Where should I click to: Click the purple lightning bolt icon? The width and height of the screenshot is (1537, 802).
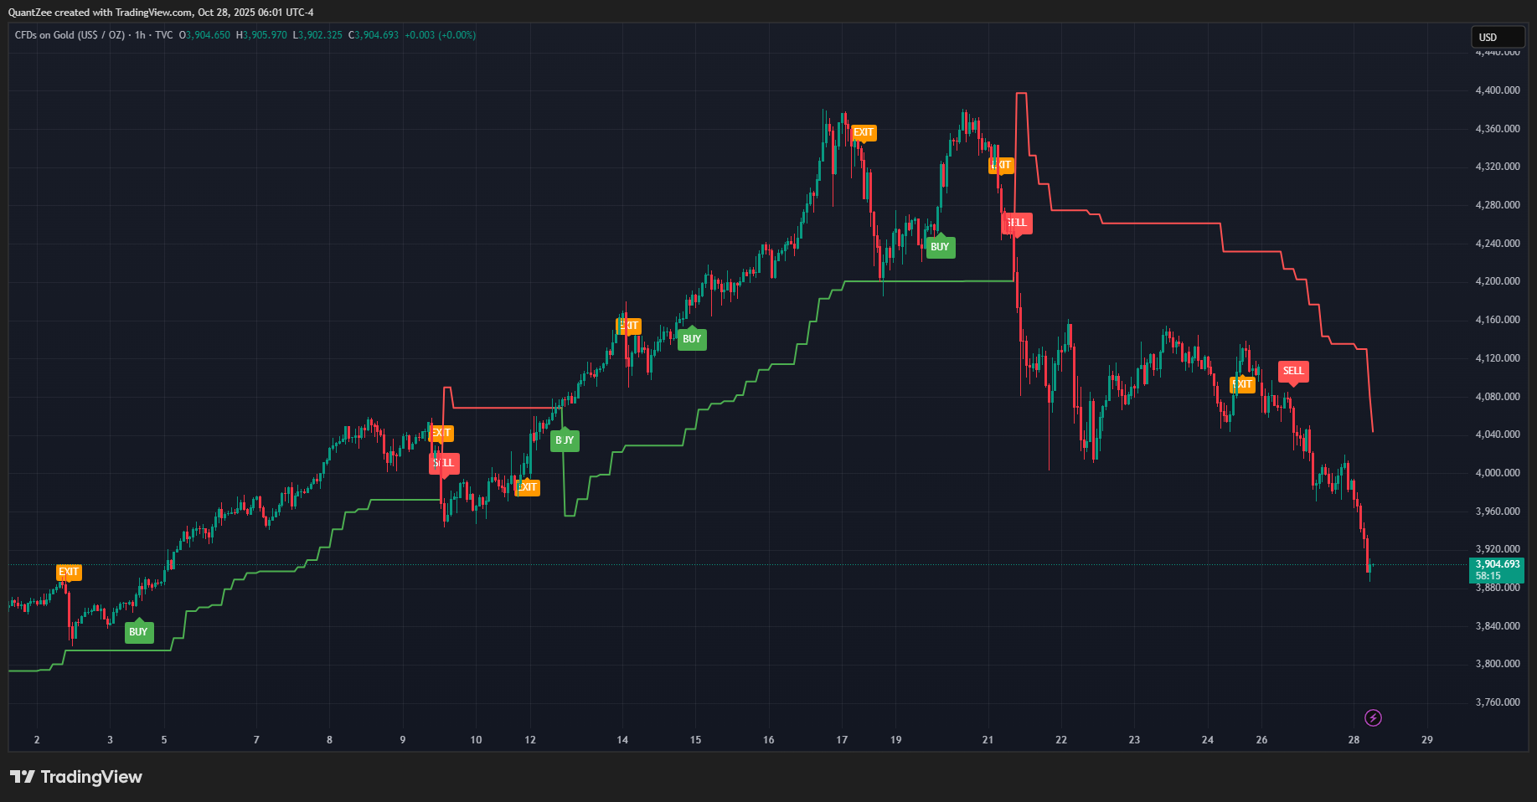coord(1373,717)
